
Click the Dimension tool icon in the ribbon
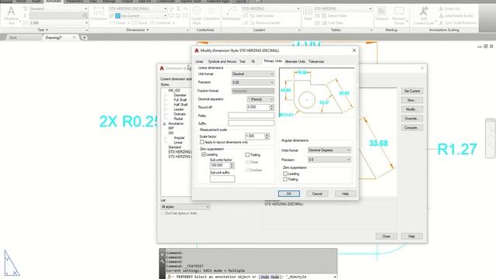click(x=99, y=14)
